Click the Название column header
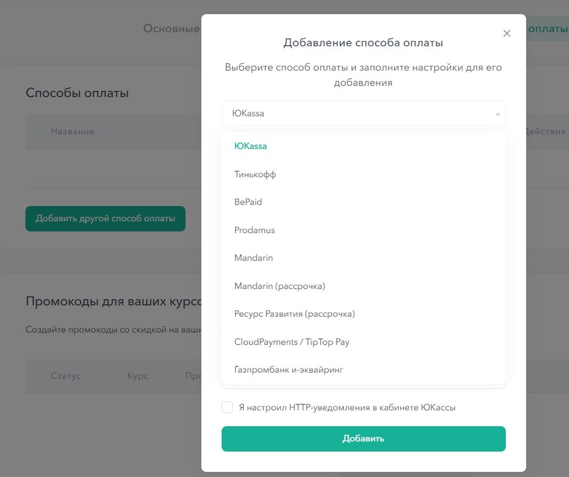This screenshot has height=477, width=569. coord(72,132)
